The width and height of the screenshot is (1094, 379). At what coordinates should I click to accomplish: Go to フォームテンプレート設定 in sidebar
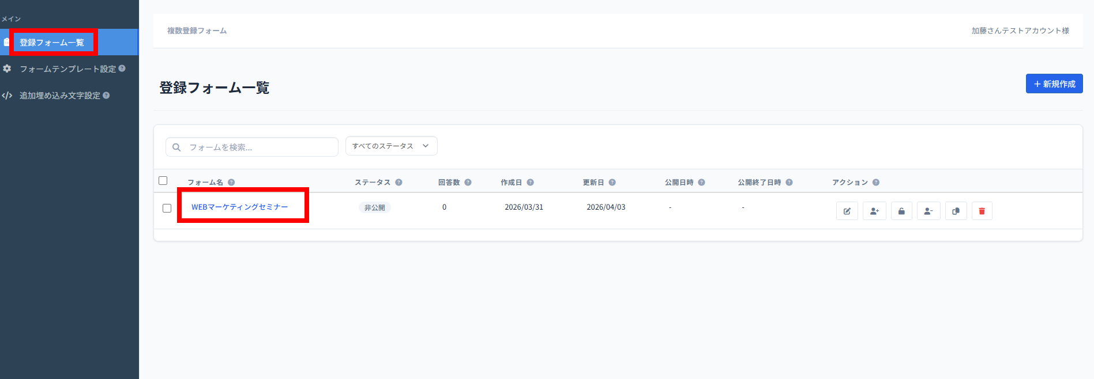pyautogui.click(x=67, y=69)
